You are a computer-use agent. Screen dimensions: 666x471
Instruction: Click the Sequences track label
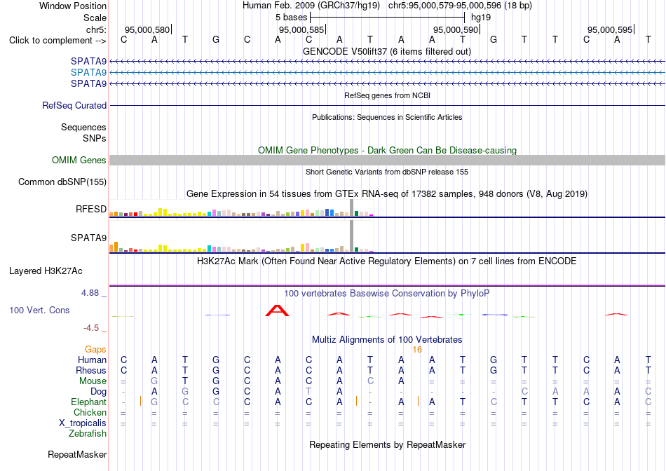click(83, 127)
